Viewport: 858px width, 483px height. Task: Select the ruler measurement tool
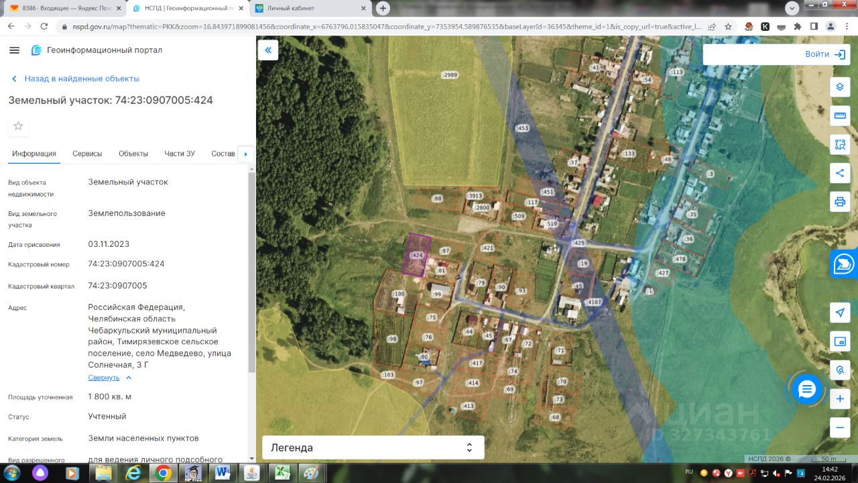click(840, 115)
